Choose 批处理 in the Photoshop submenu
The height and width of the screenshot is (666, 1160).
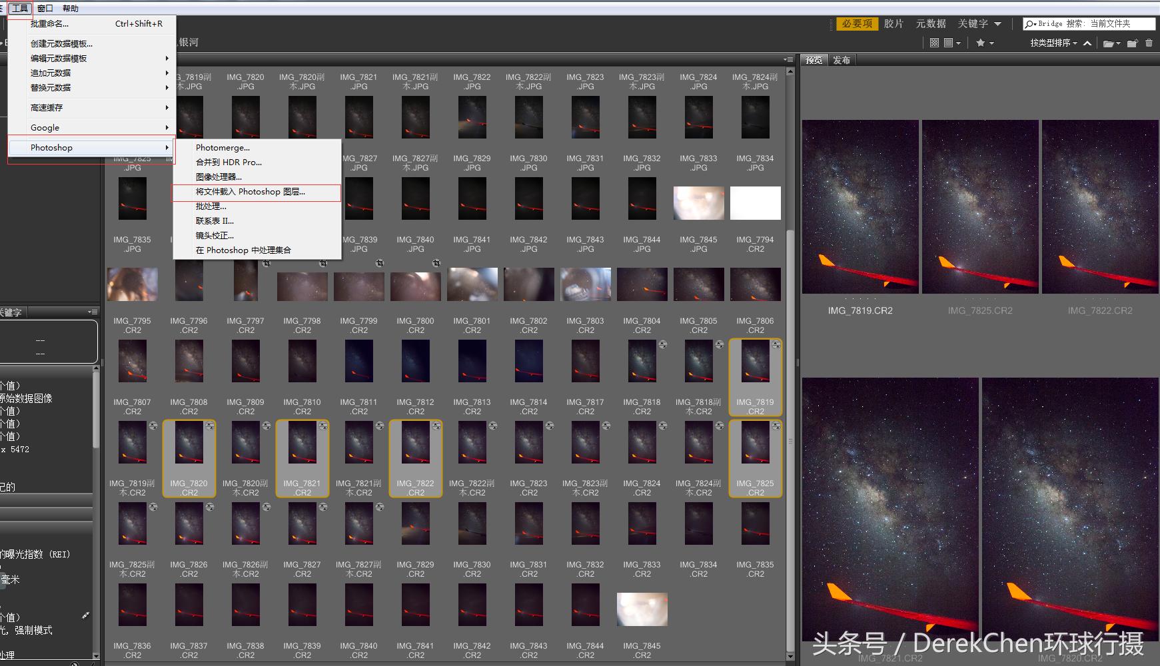[257, 206]
